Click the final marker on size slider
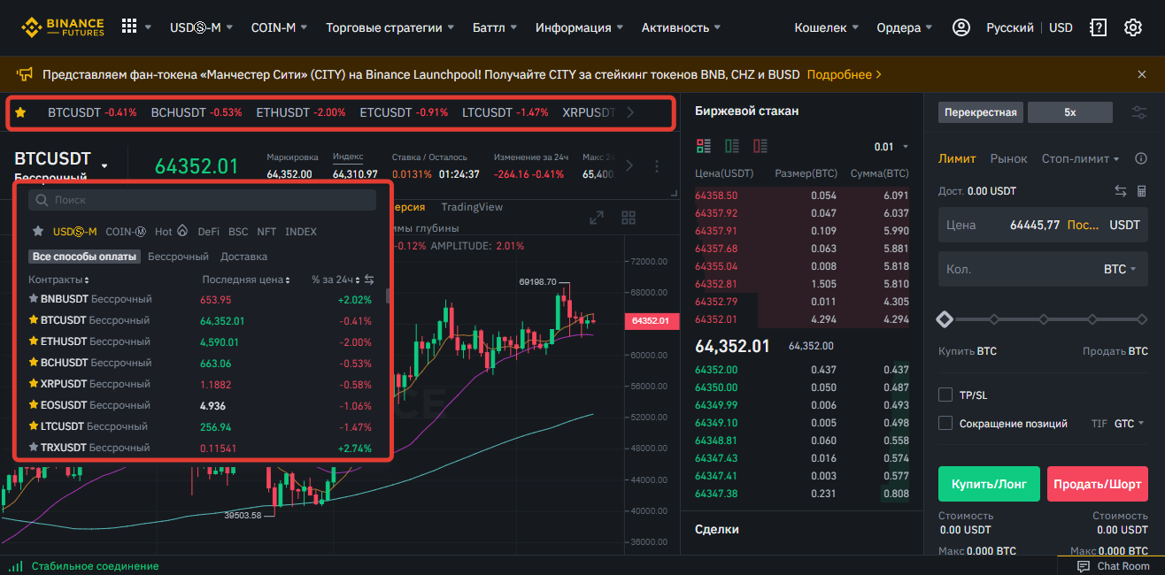 tap(1142, 318)
